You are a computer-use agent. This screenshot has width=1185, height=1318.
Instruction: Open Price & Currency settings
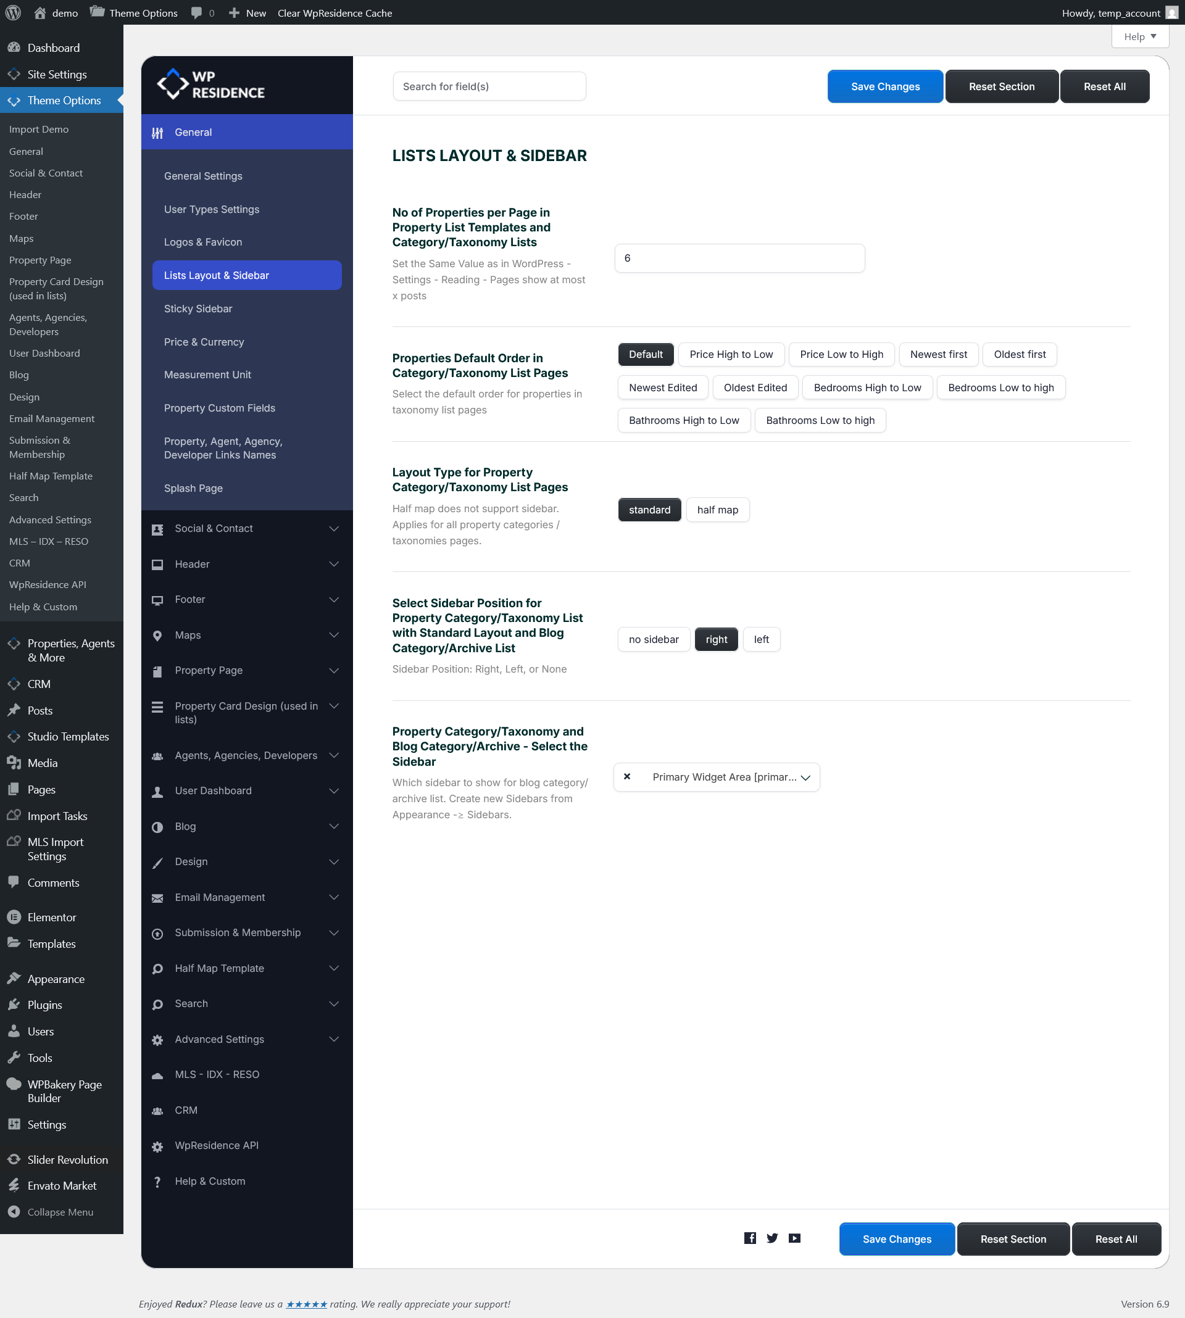coord(204,342)
